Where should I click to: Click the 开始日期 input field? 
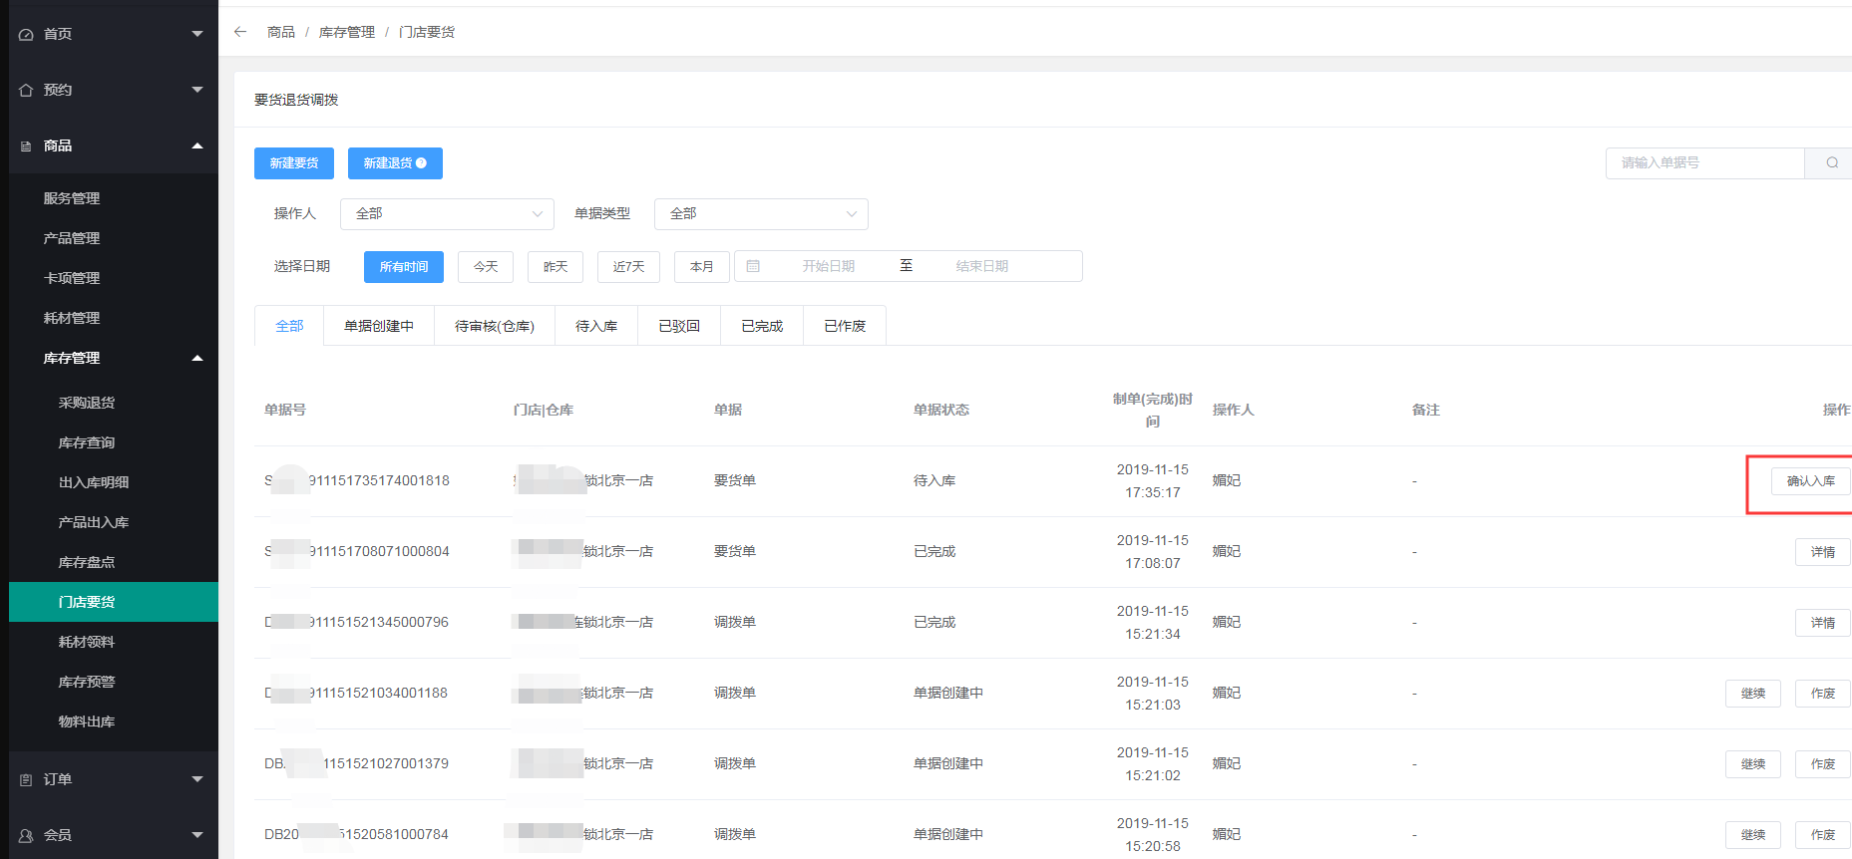(828, 266)
